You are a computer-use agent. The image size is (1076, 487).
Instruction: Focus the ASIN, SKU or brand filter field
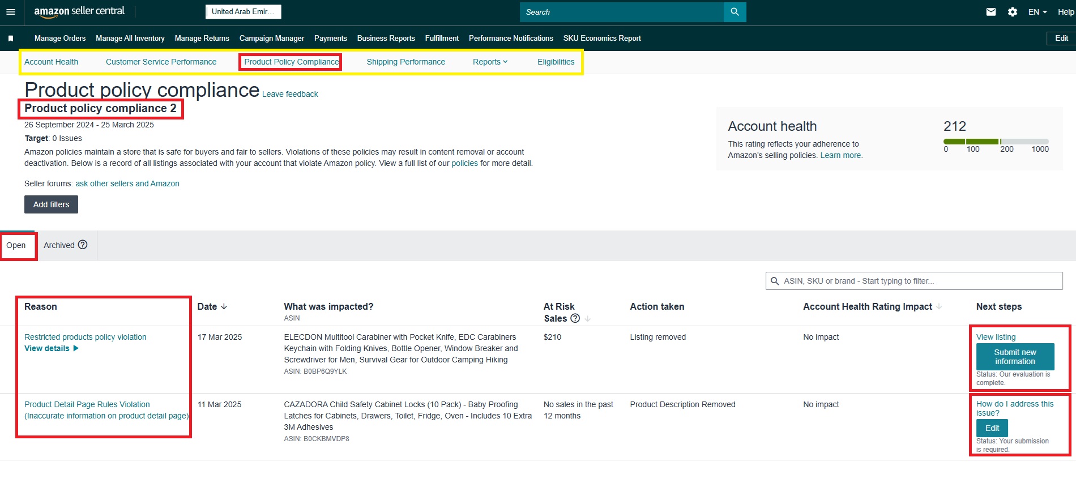coord(914,281)
